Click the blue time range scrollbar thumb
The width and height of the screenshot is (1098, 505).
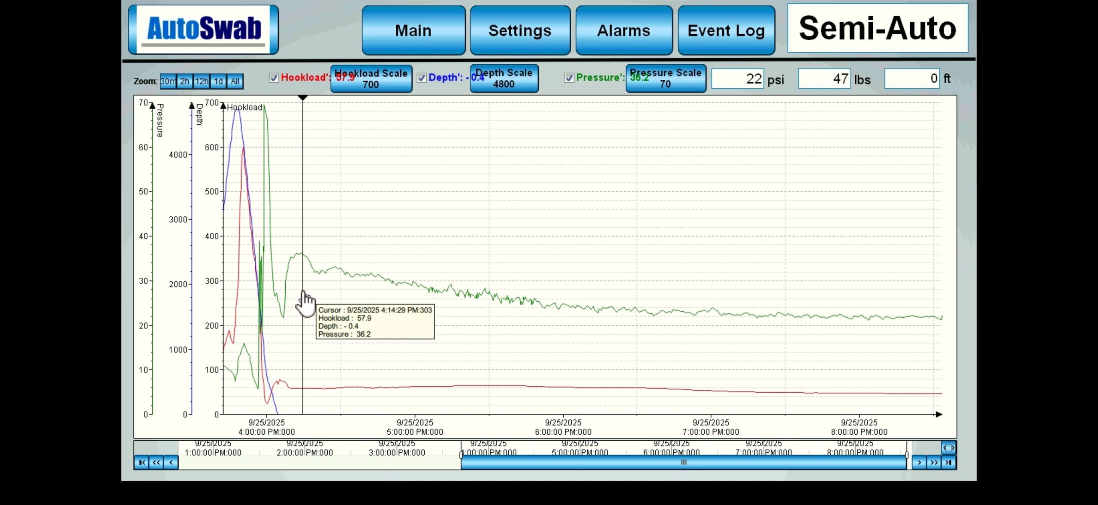point(684,462)
